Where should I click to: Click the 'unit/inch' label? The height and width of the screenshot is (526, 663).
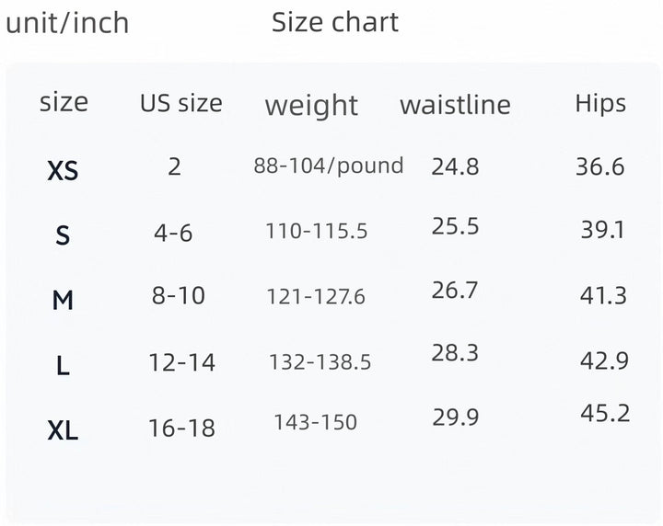point(67,23)
